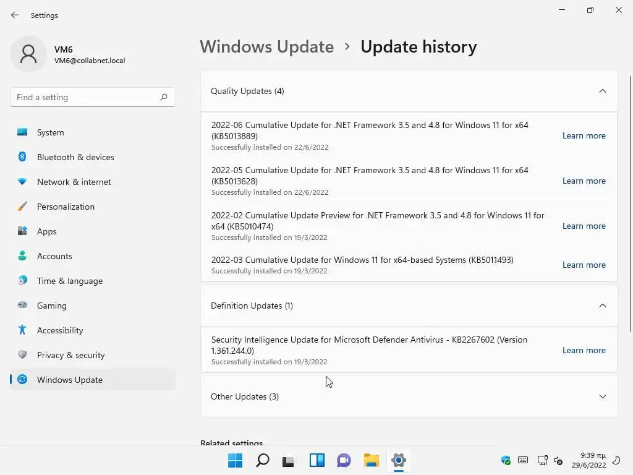Open the VM6 user profile avatar
The height and width of the screenshot is (475, 633).
coord(28,54)
